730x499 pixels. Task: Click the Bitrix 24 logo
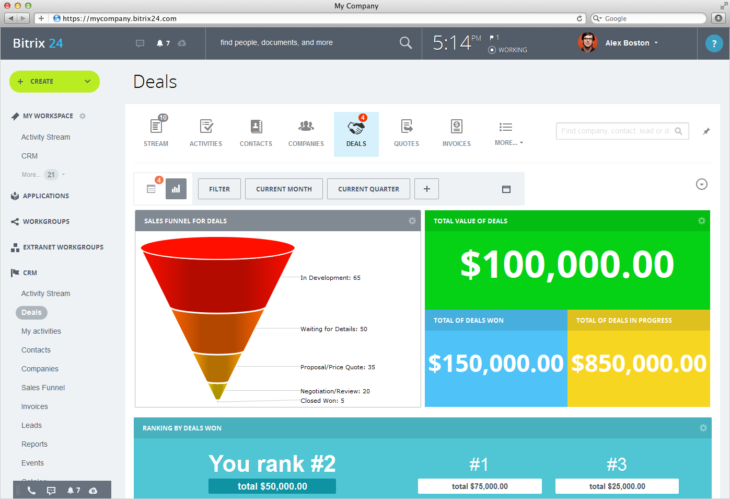[38, 43]
